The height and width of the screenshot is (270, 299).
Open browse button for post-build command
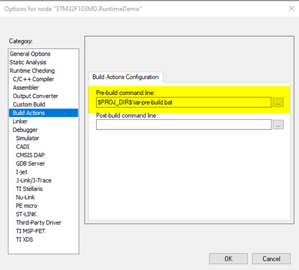click(x=278, y=124)
